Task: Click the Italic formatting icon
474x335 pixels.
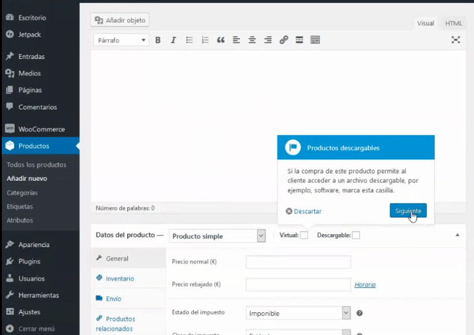Action: tap(173, 40)
